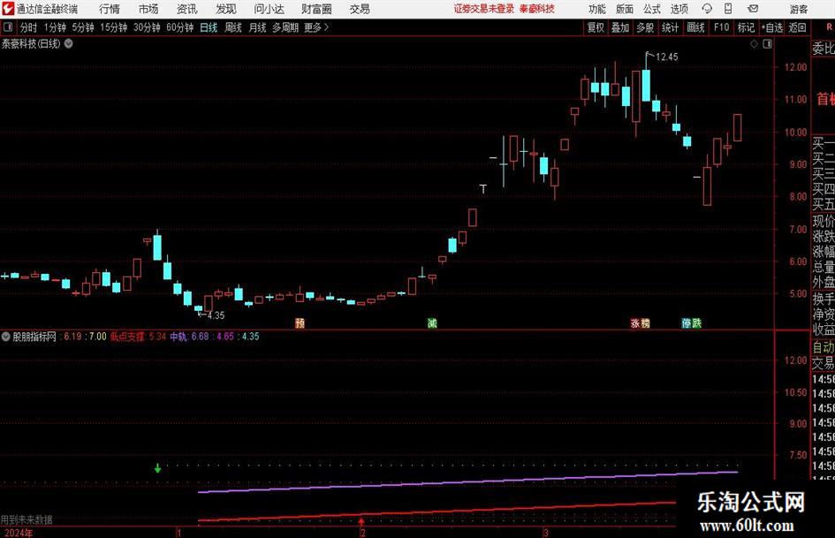This screenshot has height=538, width=835.
Task: Click the 多股 button
Action: [x=645, y=27]
